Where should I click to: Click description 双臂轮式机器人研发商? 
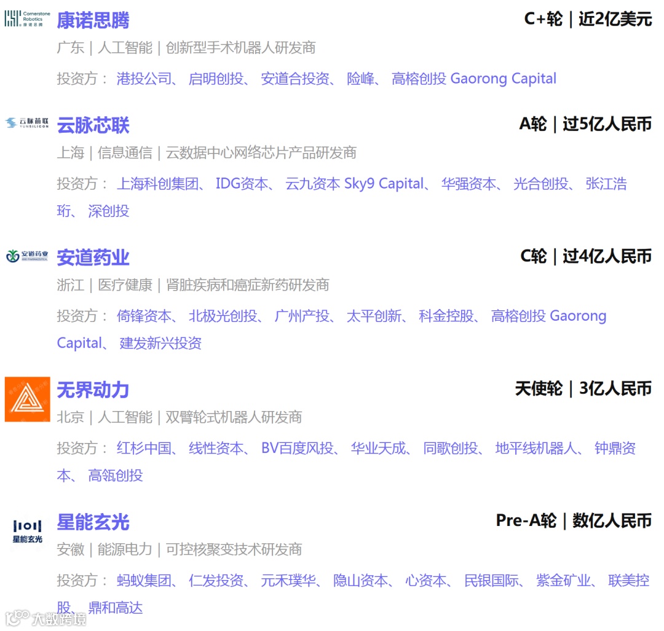coord(234,417)
